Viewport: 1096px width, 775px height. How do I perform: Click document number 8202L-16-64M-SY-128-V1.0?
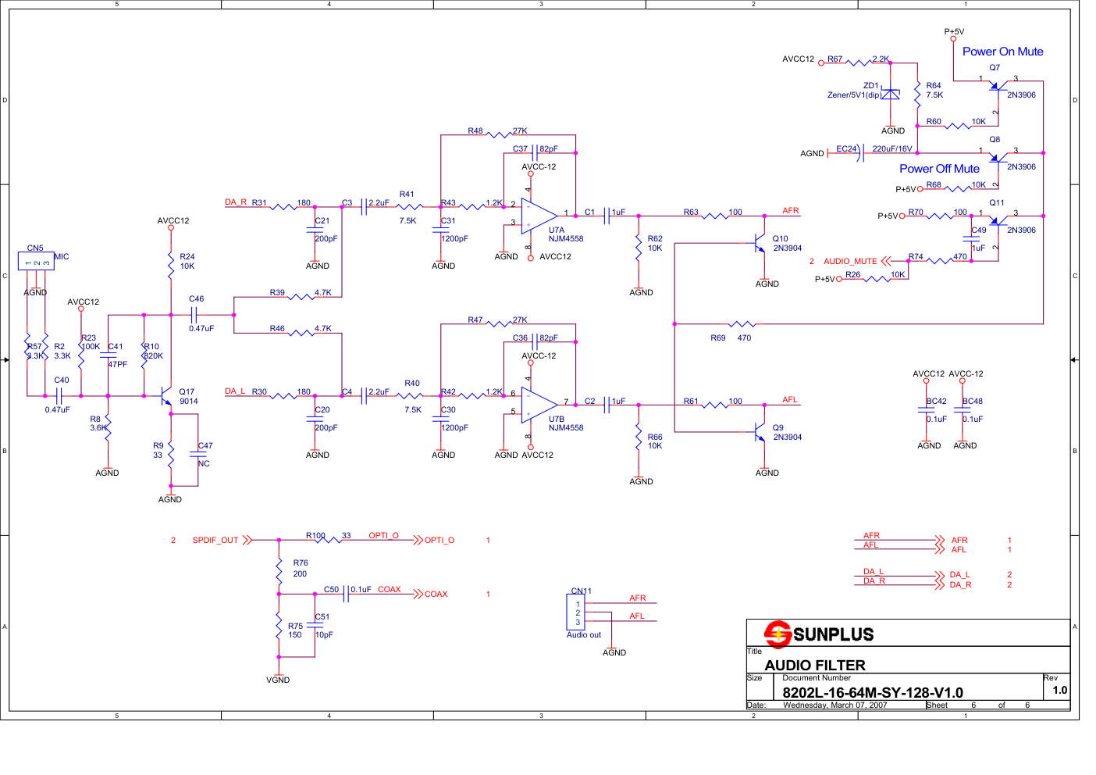click(873, 693)
